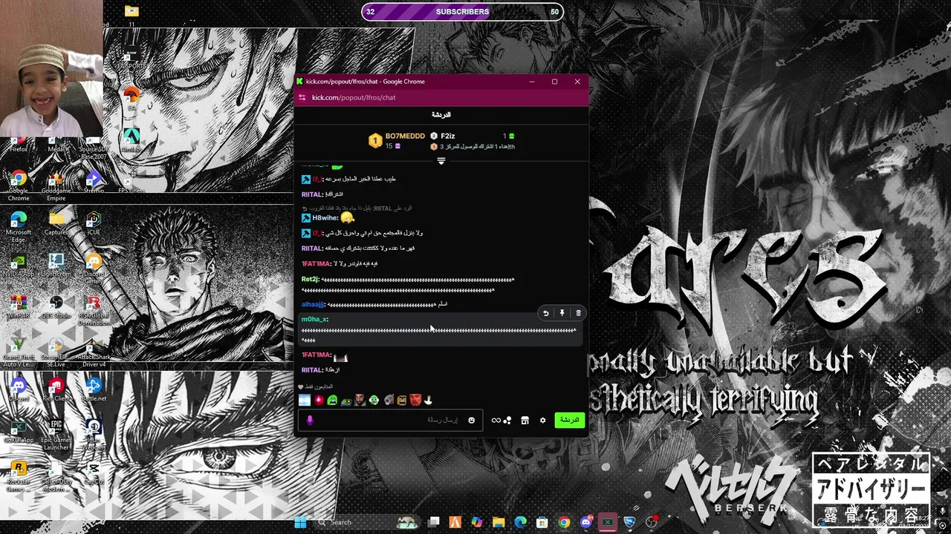Screen dimensions: 951x534
Task: Delete the m0ha_x message with trash icon
Action: tap(578, 313)
